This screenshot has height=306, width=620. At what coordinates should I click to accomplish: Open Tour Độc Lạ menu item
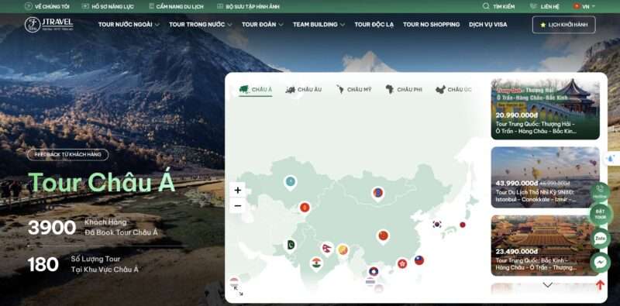(x=374, y=25)
